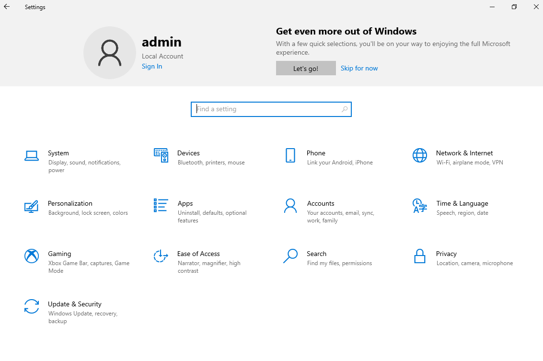The width and height of the screenshot is (543, 361).
Task: Open Time & Language settings
Action: tap(462, 203)
